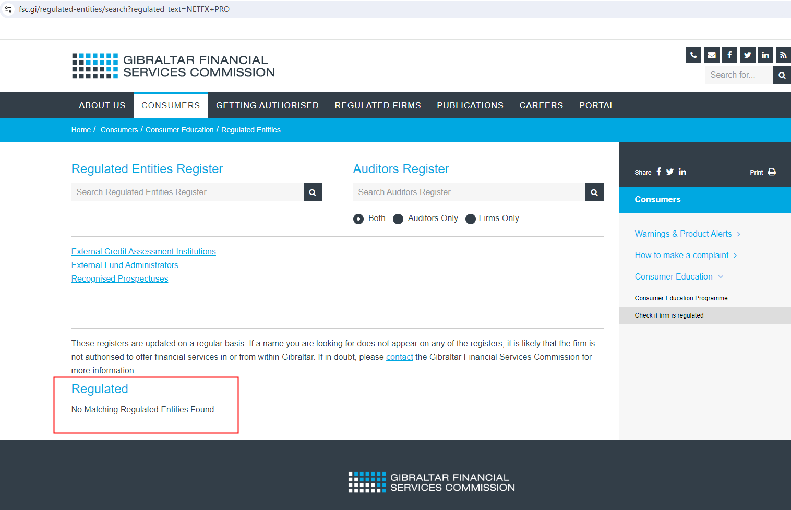
Task: Select the Both radio option
Action: [x=358, y=219]
